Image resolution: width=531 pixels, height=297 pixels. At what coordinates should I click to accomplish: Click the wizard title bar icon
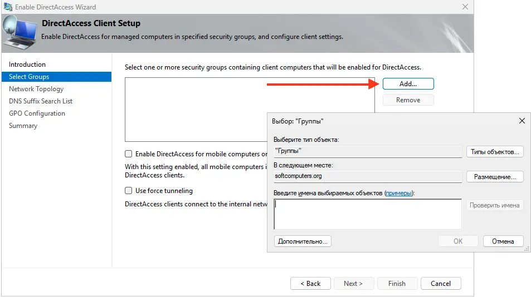[8, 7]
